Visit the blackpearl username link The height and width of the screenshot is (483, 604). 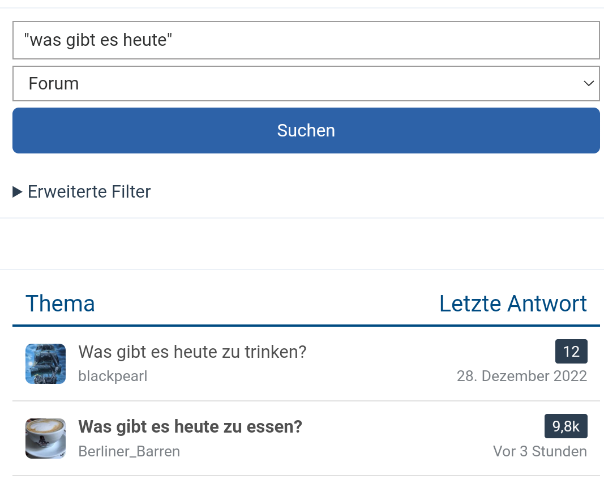click(x=113, y=376)
